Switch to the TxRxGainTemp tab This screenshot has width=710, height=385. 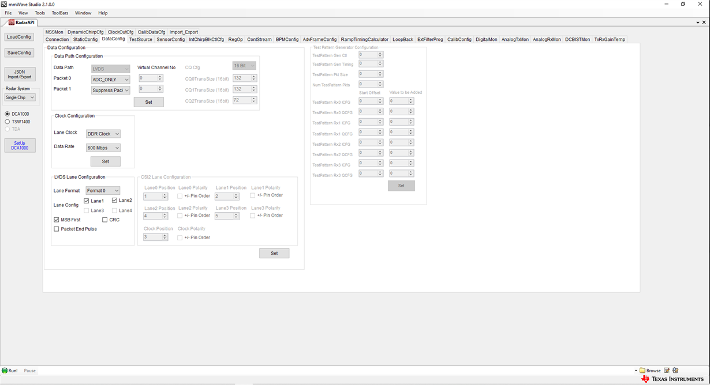tap(610, 40)
